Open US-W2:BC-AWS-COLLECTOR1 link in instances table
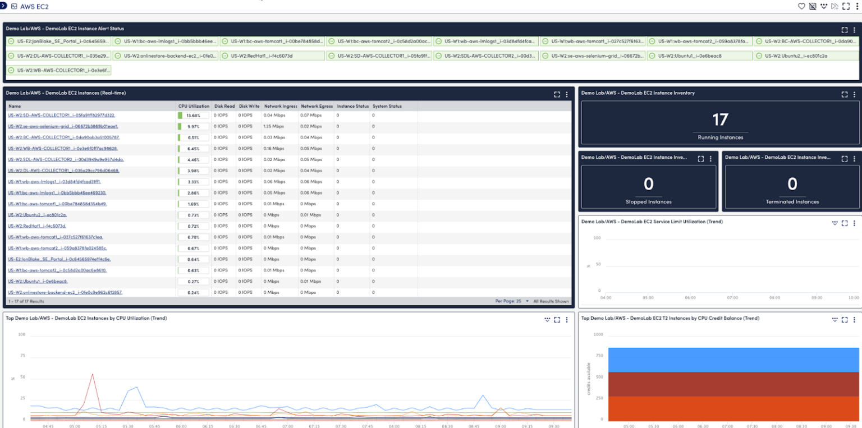The height and width of the screenshot is (428, 862). 63,137
